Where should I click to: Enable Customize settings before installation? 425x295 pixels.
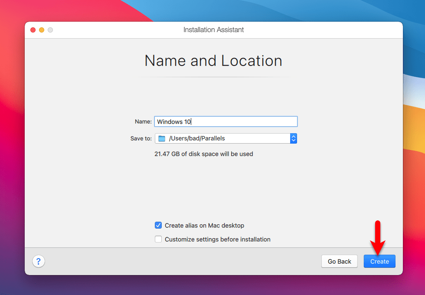(x=158, y=239)
